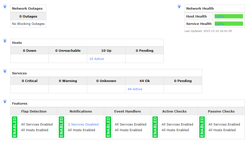Toggle the Event Handlers ENABLED badge
The height and width of the screenshot is (147, 251).
pos(108,127)
